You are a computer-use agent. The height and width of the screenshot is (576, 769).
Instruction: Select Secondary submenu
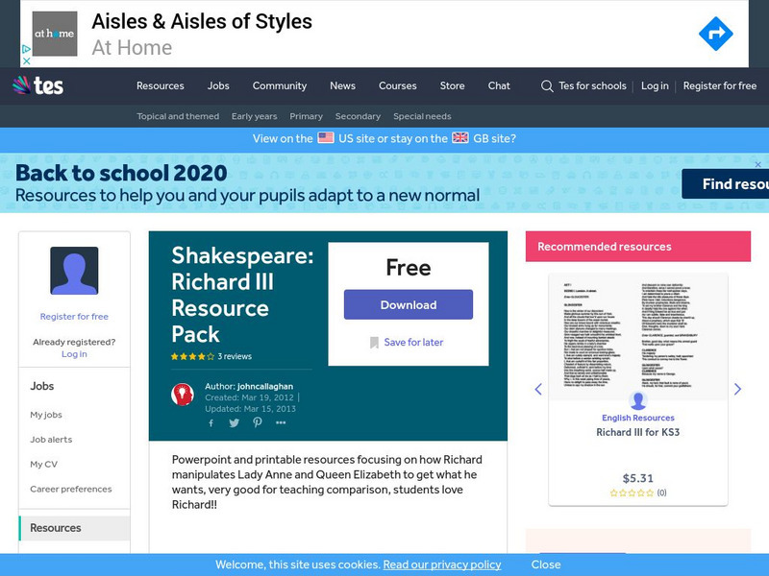click(358, 116)
